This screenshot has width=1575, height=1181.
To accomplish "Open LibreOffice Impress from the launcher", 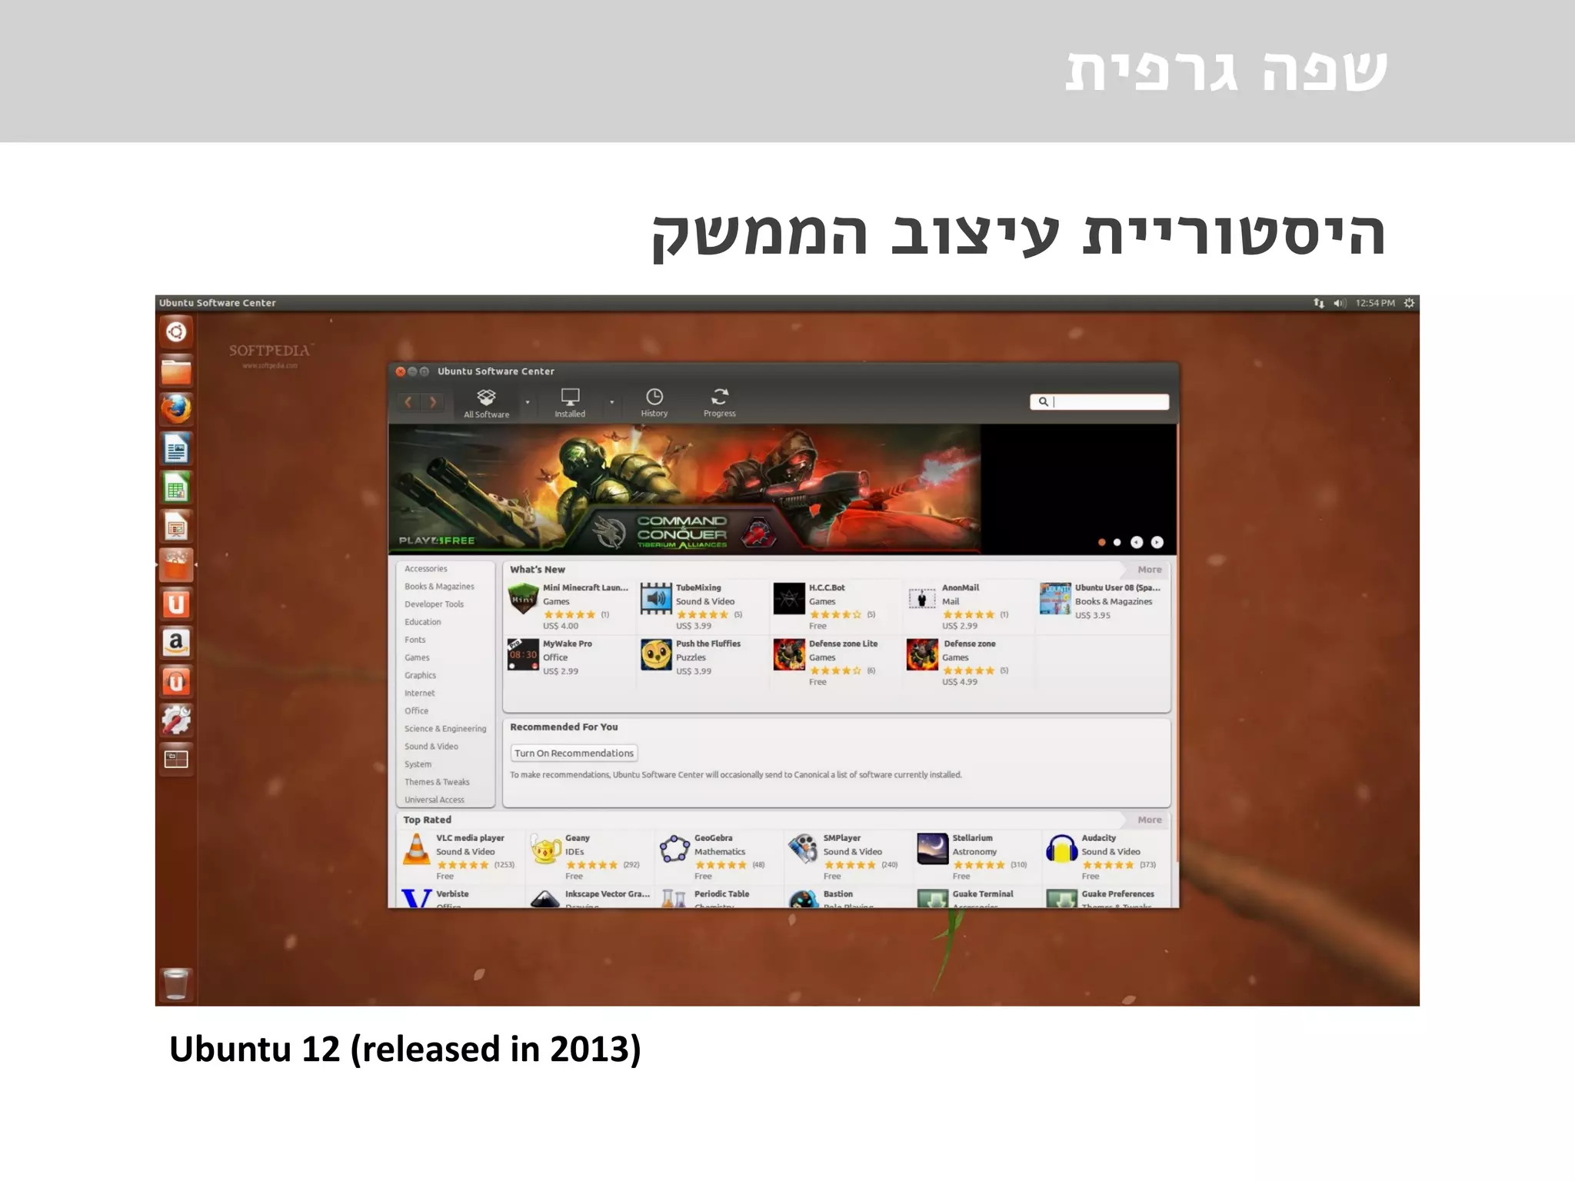I will [x=176, y=527].
